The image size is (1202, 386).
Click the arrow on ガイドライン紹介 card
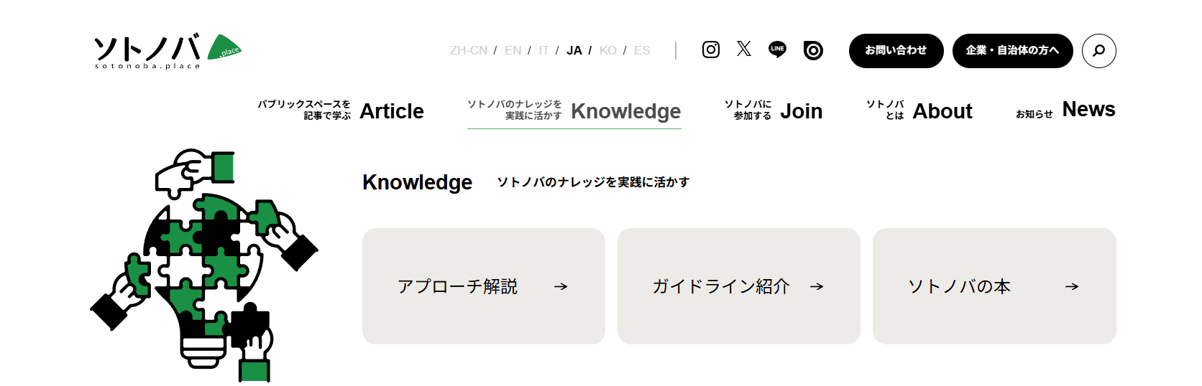tap(817, 286)
